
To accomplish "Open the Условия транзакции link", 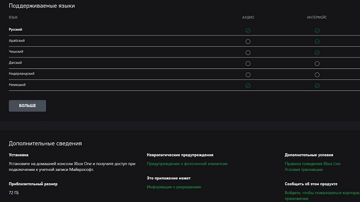I will coord(304,169).
